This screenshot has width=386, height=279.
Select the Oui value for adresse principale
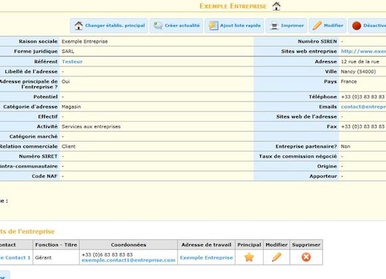[65, 81]
